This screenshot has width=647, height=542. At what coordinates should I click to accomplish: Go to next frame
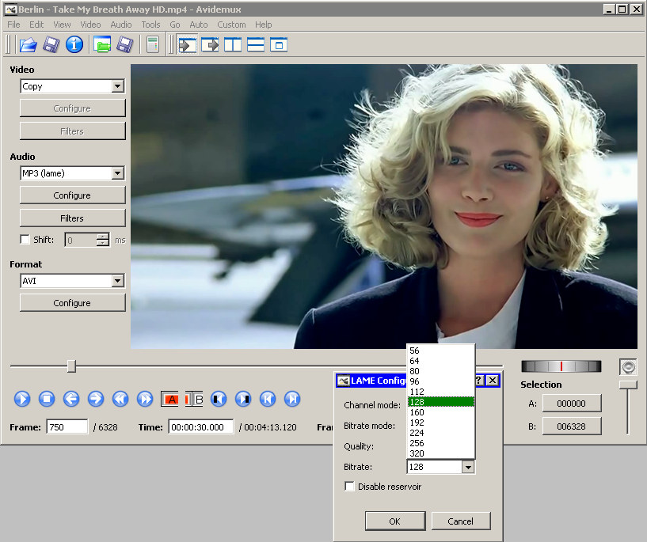[x=96, y=399]
